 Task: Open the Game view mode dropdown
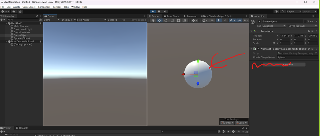[x=52, y=20]
